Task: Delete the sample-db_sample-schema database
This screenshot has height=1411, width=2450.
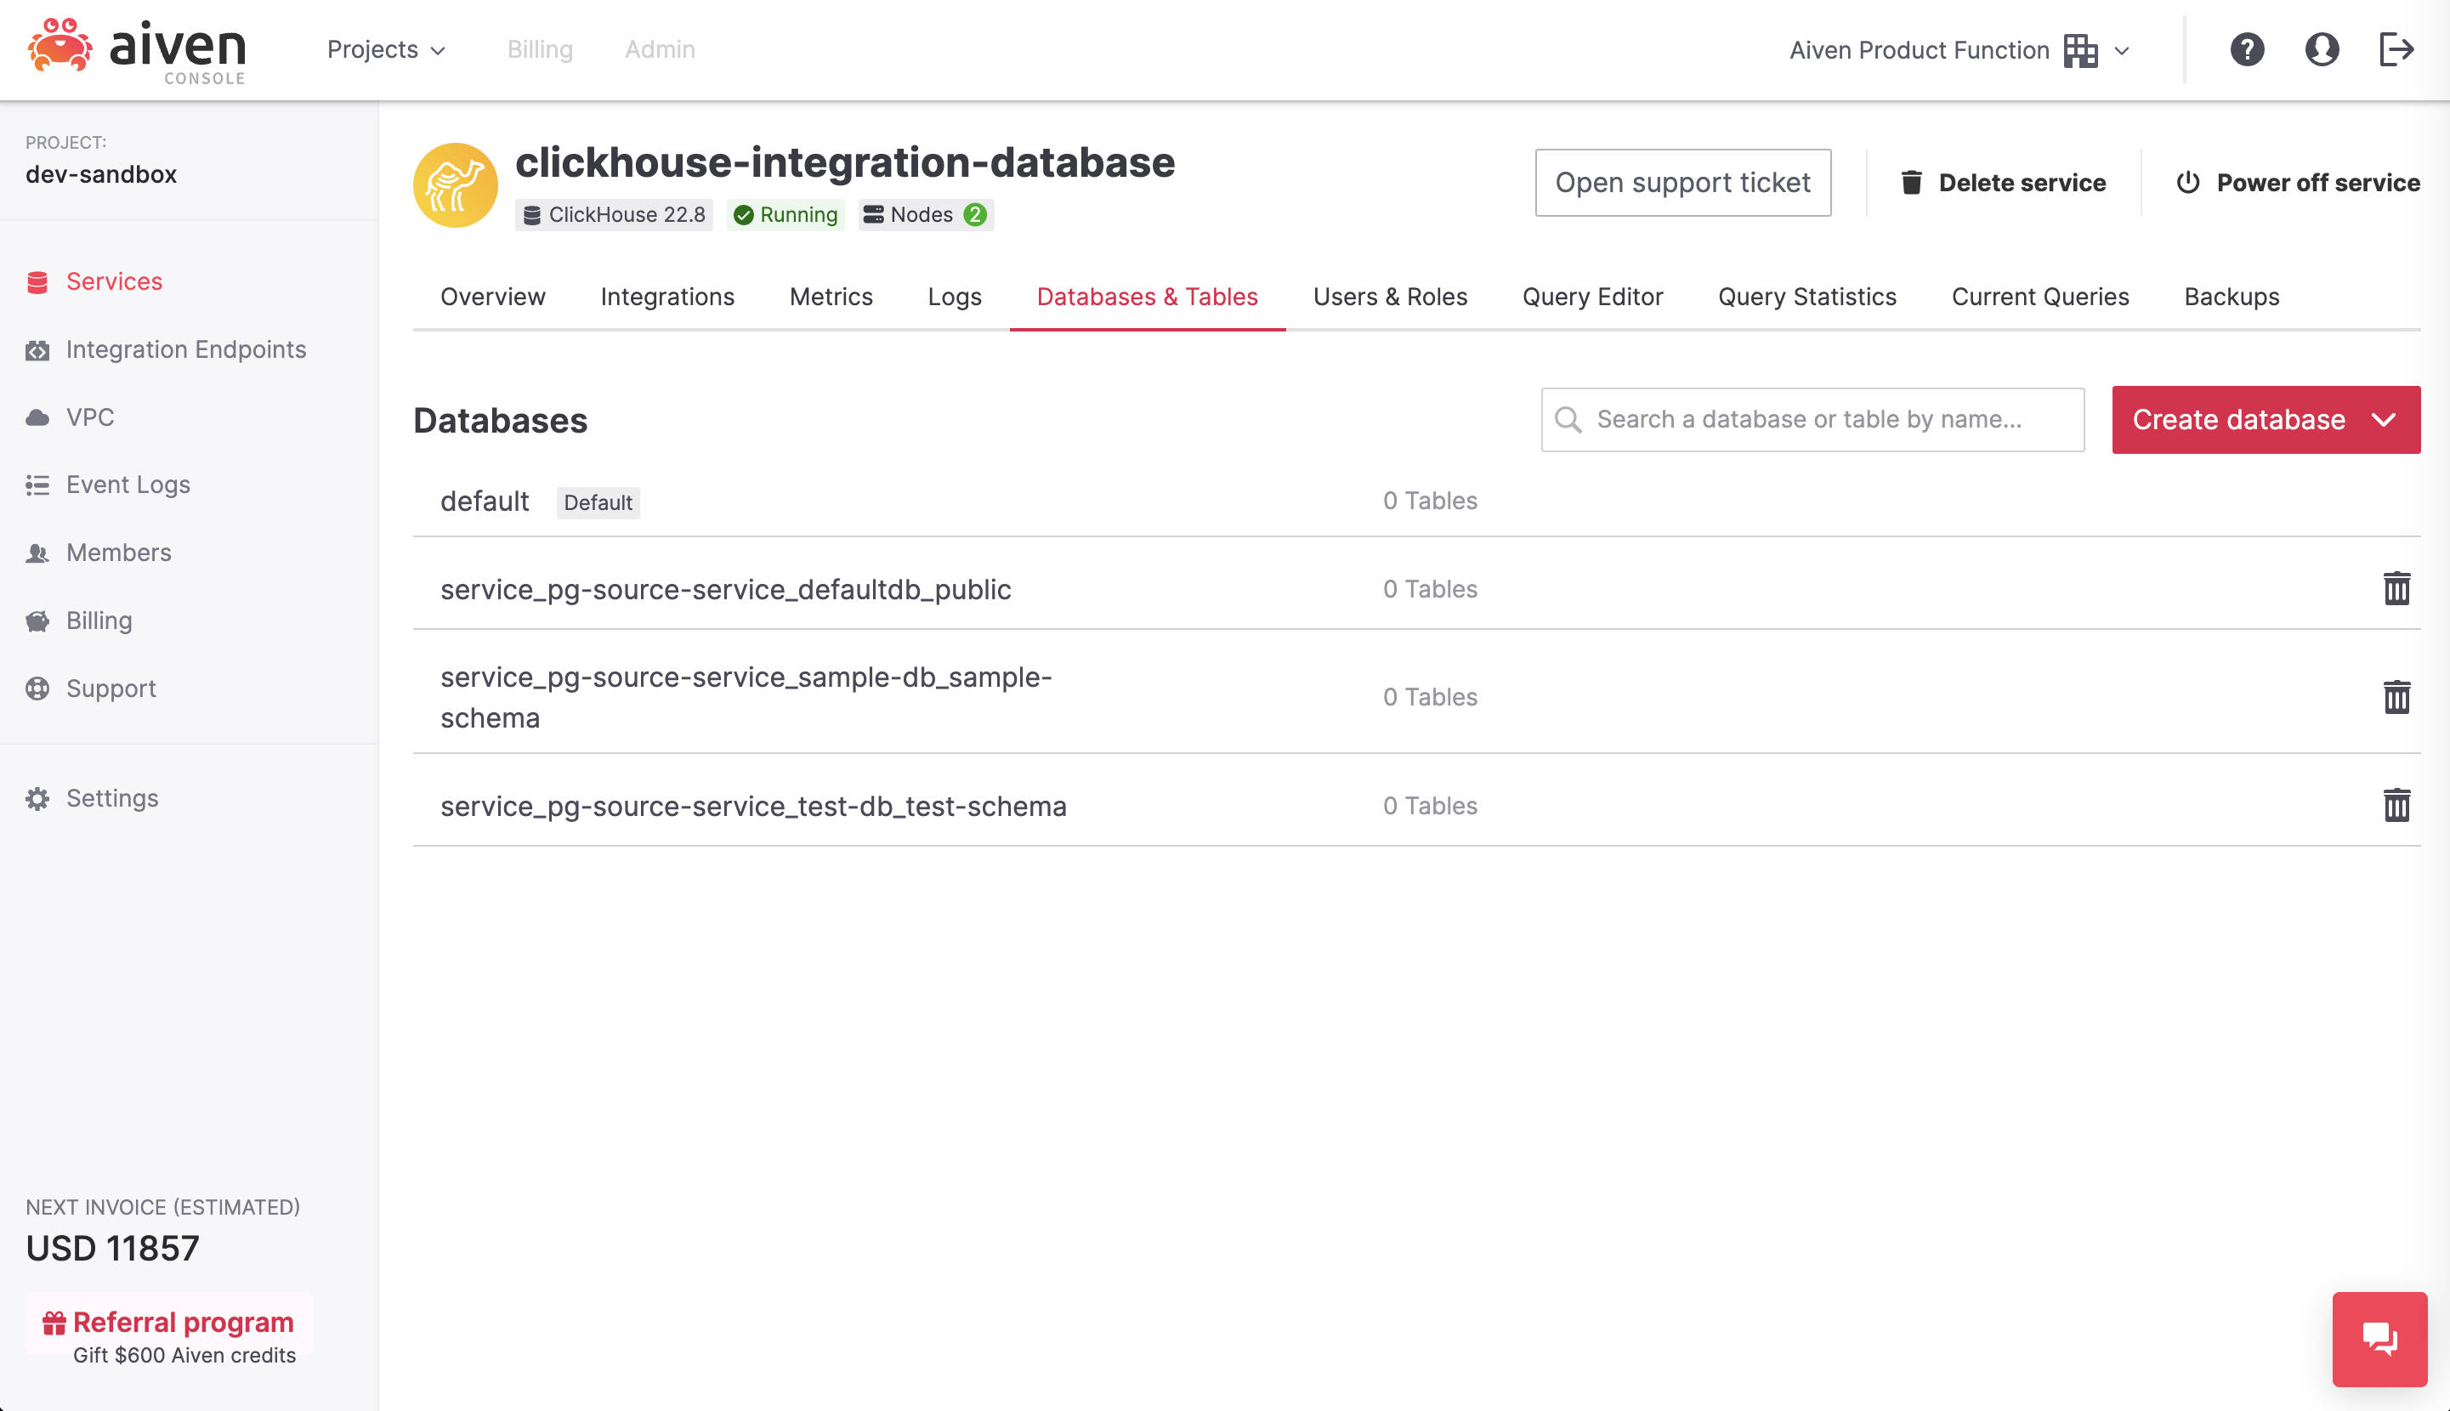Action: [x=2396, y=697]
